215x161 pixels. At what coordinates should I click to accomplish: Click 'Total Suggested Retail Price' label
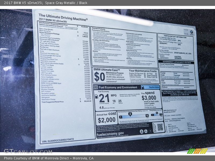tap(52, 102)
